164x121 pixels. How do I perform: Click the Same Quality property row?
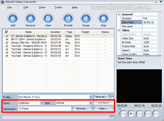click(139, 54)
